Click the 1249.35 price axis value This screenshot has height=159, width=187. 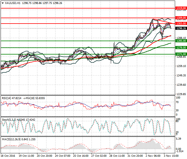point(181,75)
